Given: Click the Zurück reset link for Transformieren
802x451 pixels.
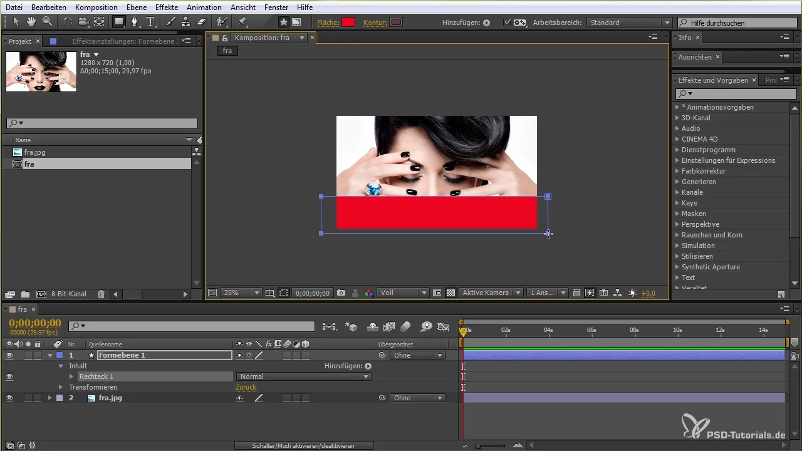Looking at the screenshot, I should [246, 387].
